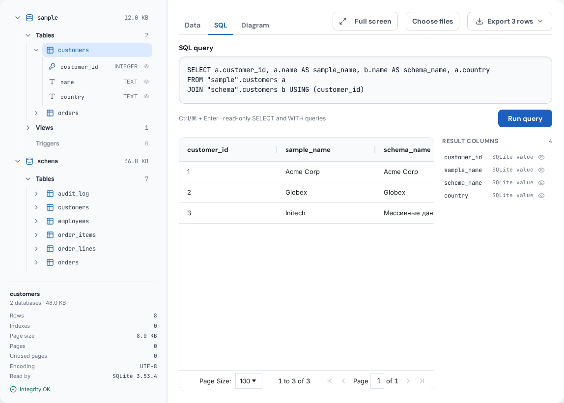Go to the last results page
564x403 pixels.
click(x=422, y=381)
